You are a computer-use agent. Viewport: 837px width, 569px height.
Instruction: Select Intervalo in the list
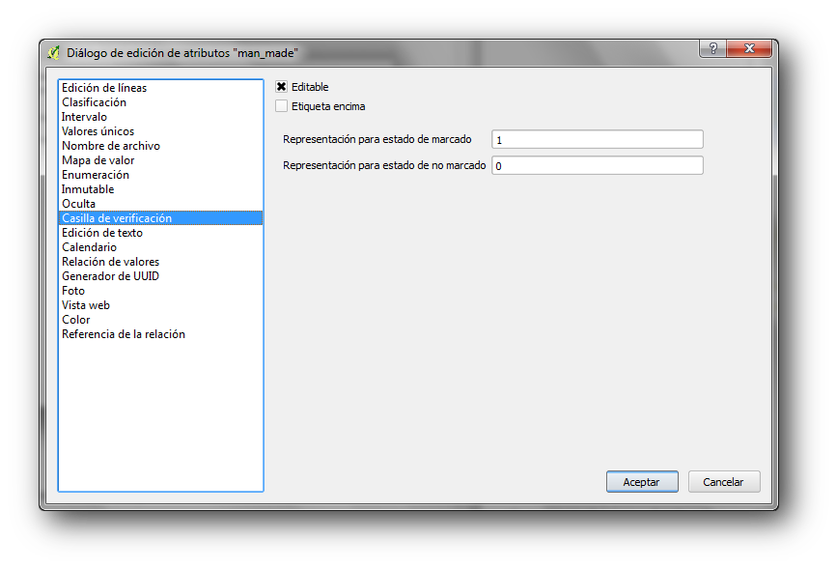160,117
